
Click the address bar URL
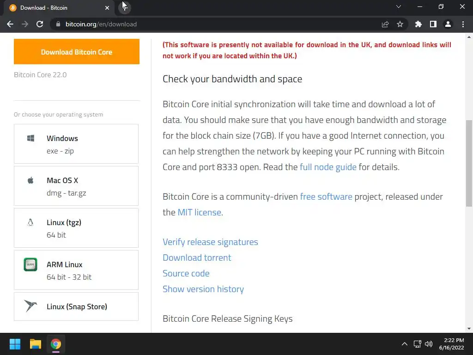[x=101, y=24]
